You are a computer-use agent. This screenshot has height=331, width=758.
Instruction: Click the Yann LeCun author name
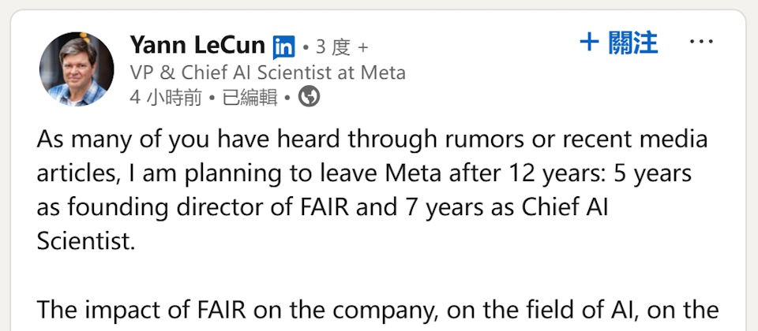[x=197, y=46]
